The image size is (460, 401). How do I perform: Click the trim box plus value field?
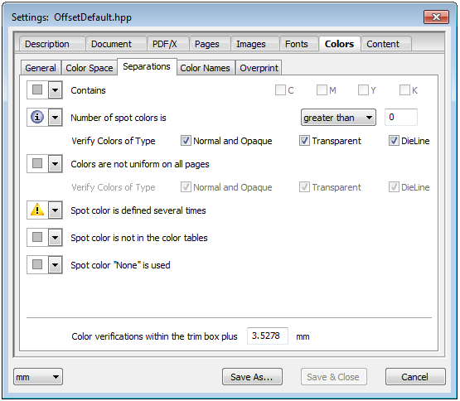pyautogui.click(x=267, y=336)
